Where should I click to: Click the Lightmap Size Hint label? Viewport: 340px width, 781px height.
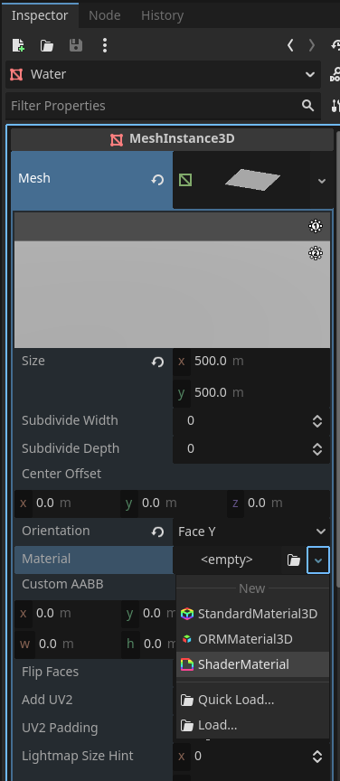pos(78,756)
